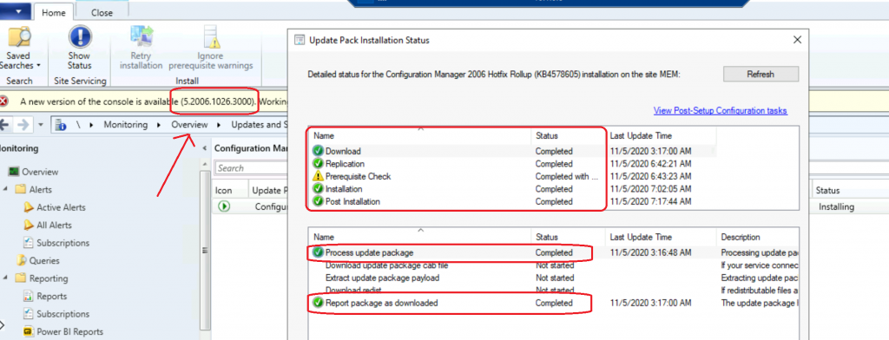Click the navigation pane scrollbar
Viewport: 889px width, 340px height.
206,249
